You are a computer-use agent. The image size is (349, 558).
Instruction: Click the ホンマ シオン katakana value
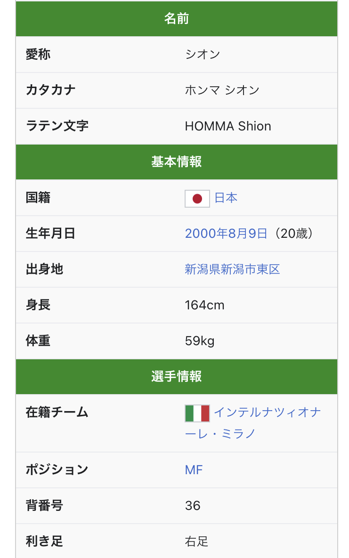click(x=222, y=90)
